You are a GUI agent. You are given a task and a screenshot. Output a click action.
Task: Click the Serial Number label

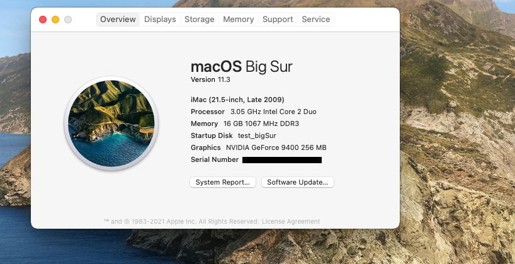[215, 160]
